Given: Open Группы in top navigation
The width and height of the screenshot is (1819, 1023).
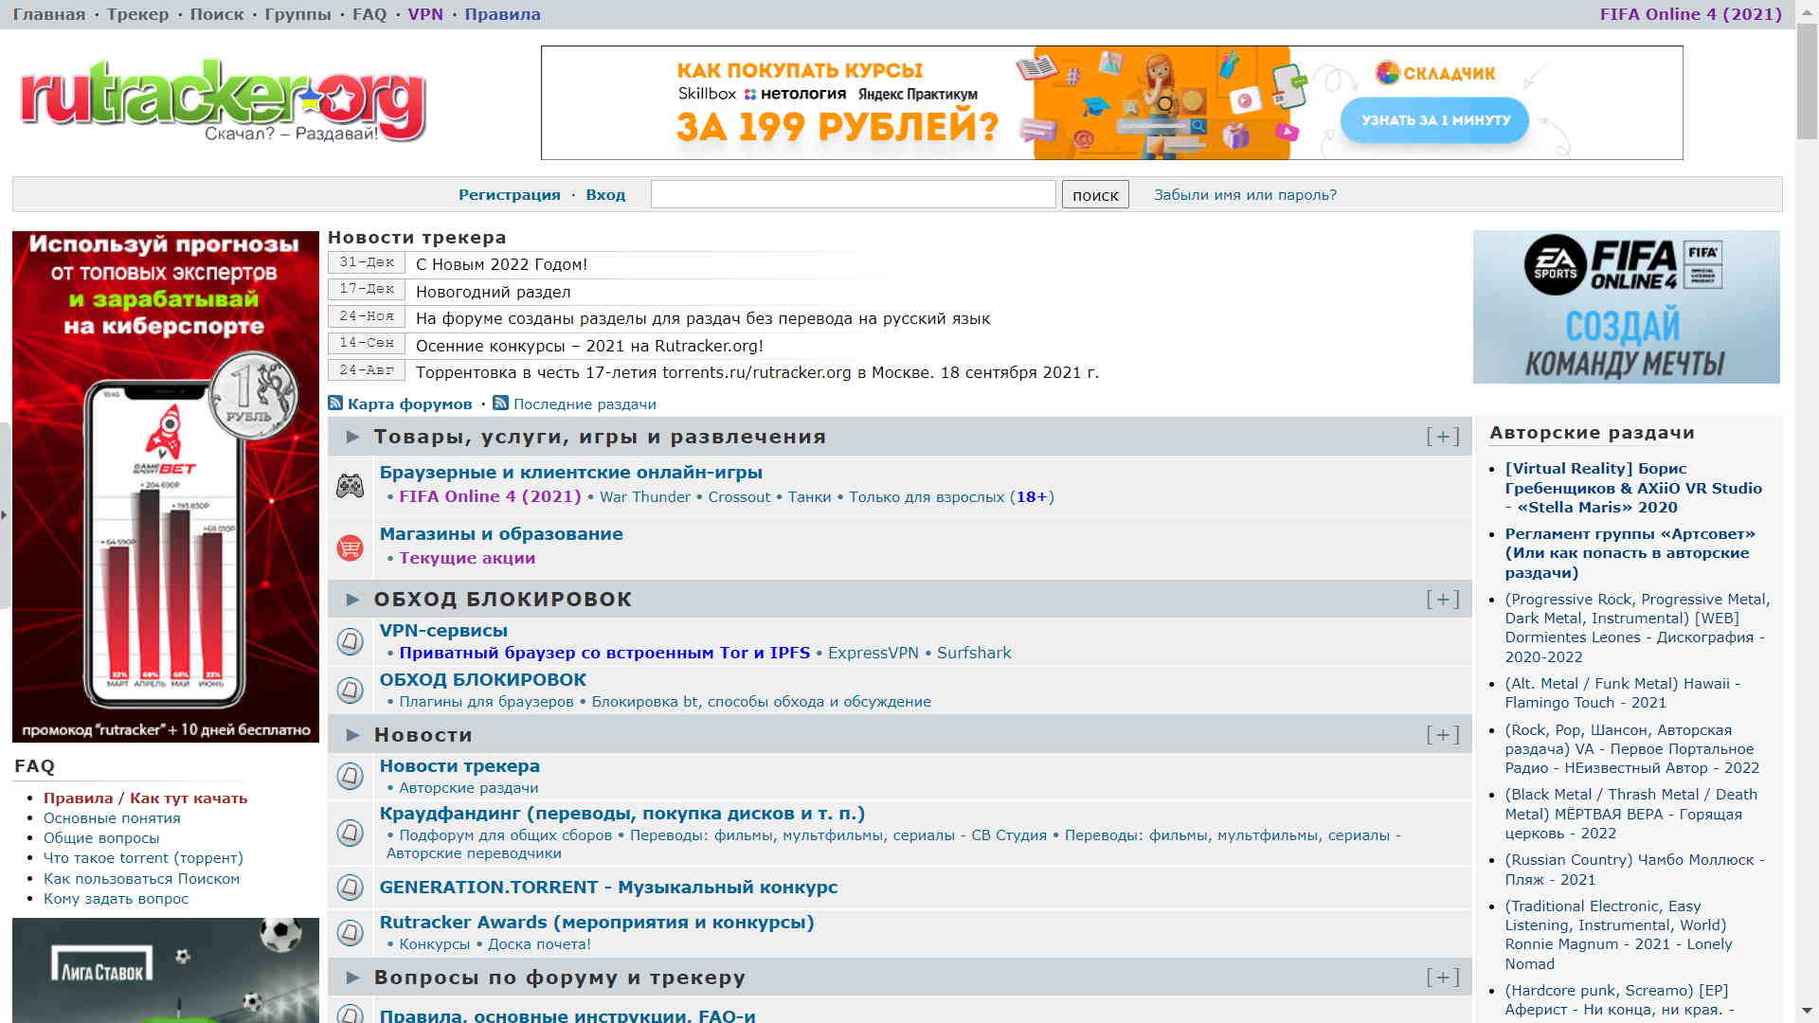Looking at the screenshot, I should click(x=297, y=14).
